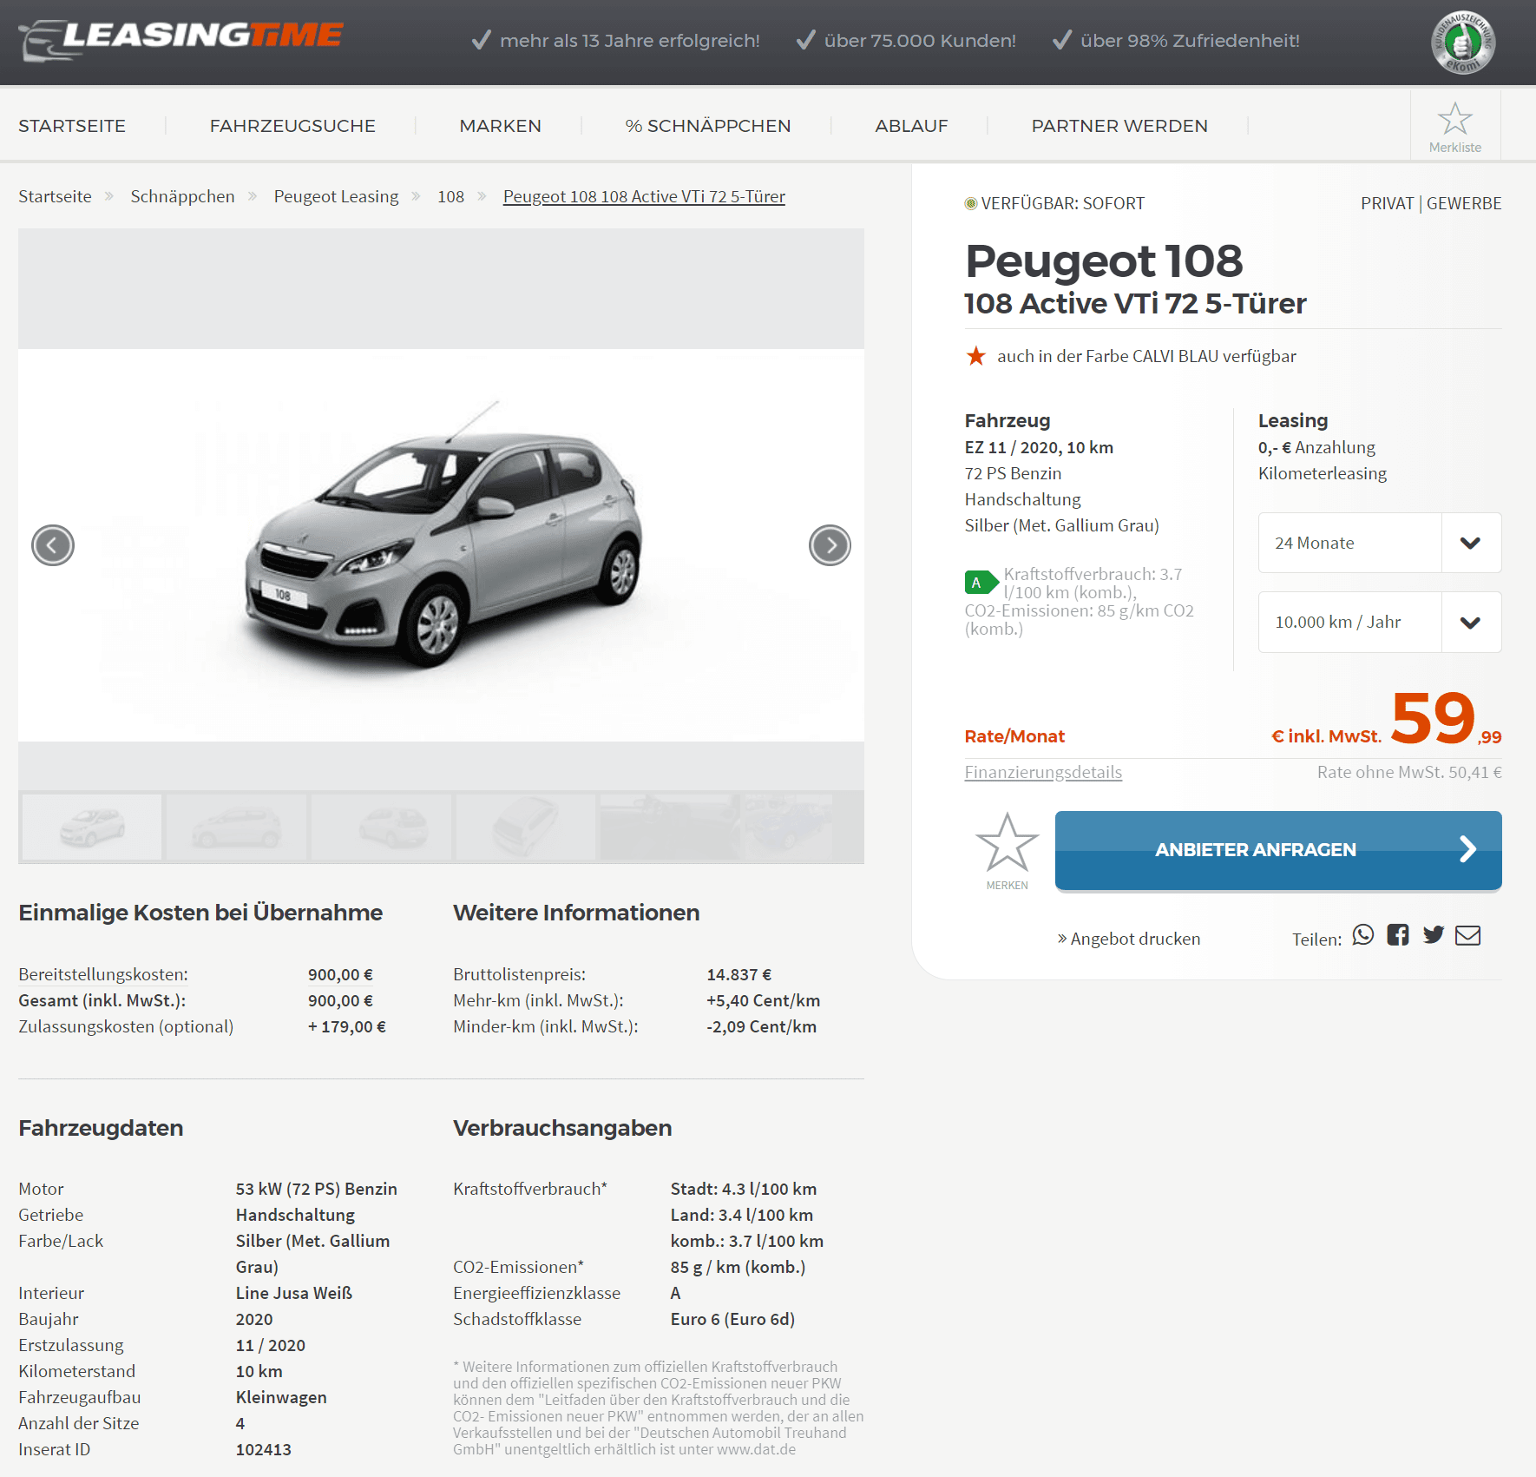Viewport: 1536px width, 1477px height.
Task: Click the 108 breadcrumb
Action: pyautogui.click(x=450, y=196)
